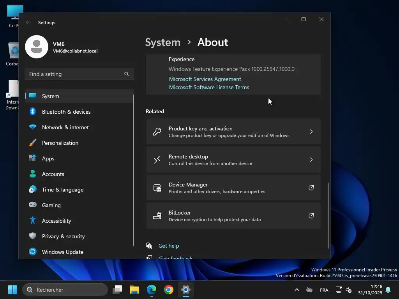Click the Get help link

click(168, 246)
